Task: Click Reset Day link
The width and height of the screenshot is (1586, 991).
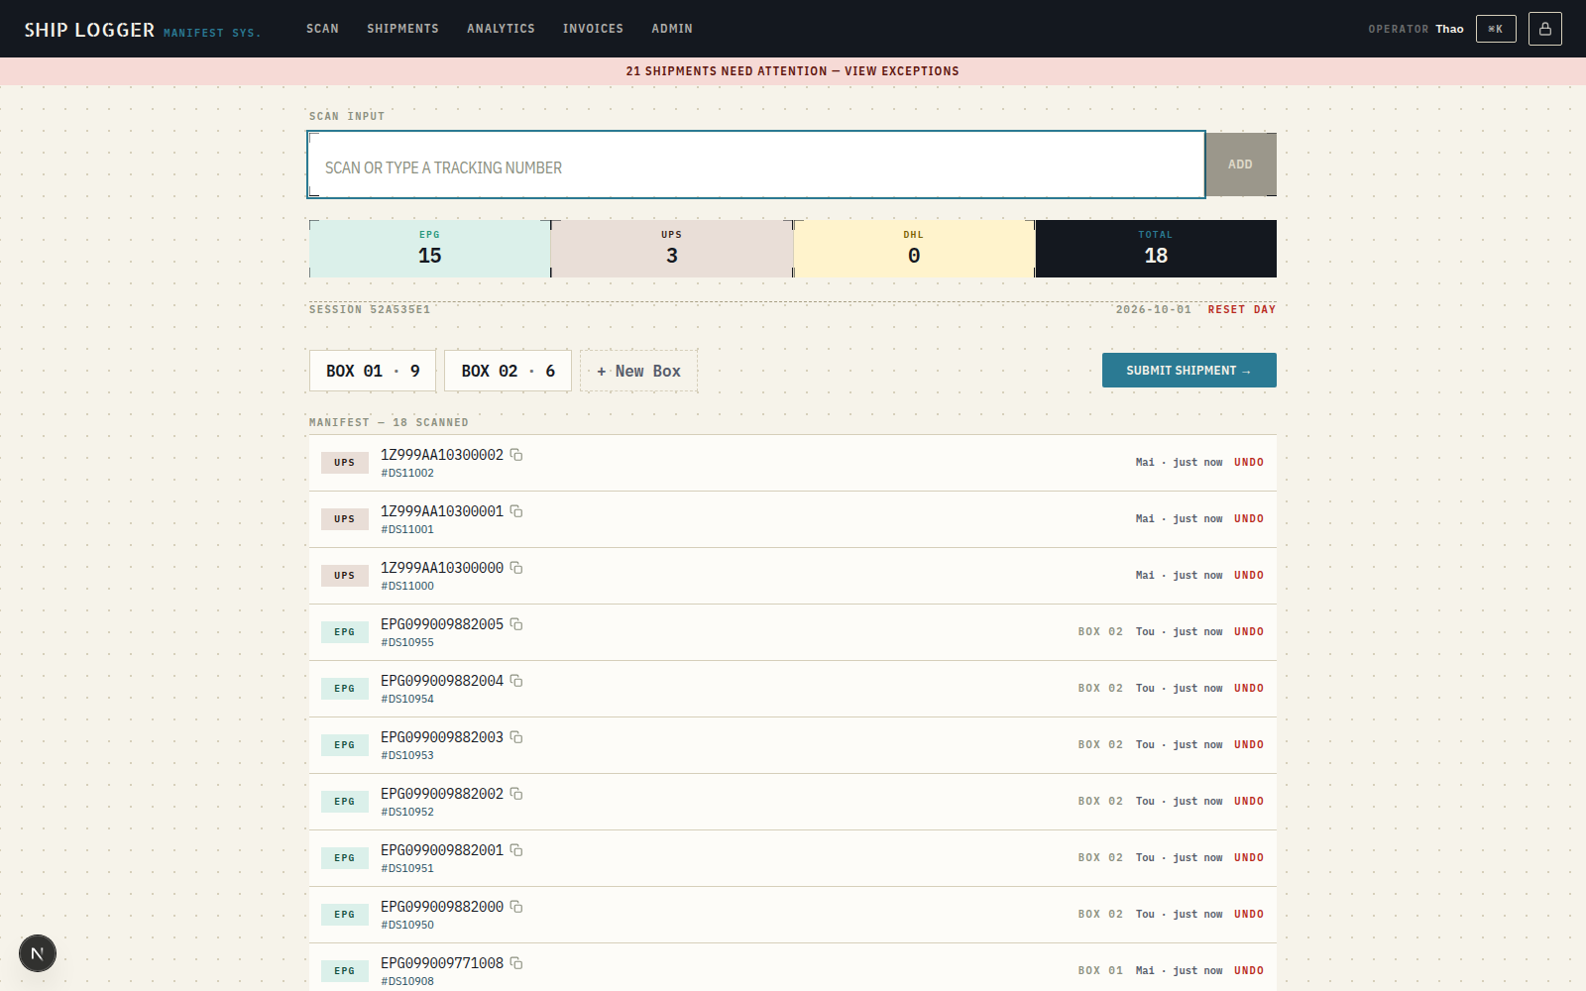Action: coord(1241,309)
